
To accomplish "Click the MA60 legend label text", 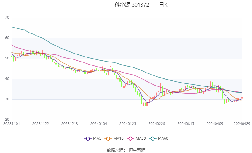I will pos(163,138).
